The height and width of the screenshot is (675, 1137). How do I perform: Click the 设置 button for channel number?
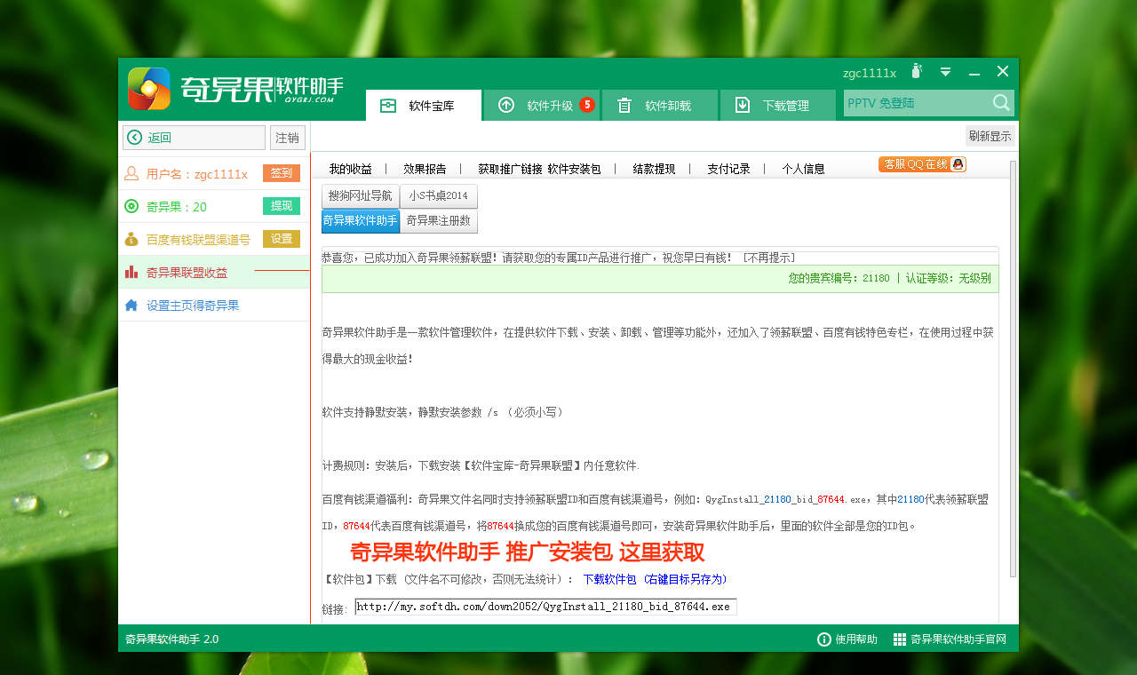[x=282, y=239]
